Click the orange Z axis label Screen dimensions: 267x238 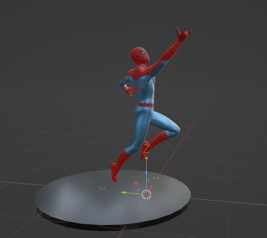pyautogui.click(x=146, y=149)
